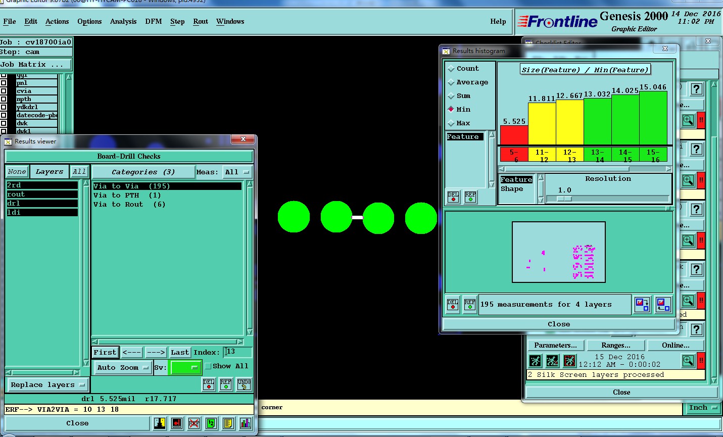Open the Auto Zoom dropdown
The image size is (723, 437).
[x=123, y=368]
